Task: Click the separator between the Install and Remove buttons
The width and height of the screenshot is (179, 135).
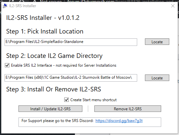Action: [88, 109]
